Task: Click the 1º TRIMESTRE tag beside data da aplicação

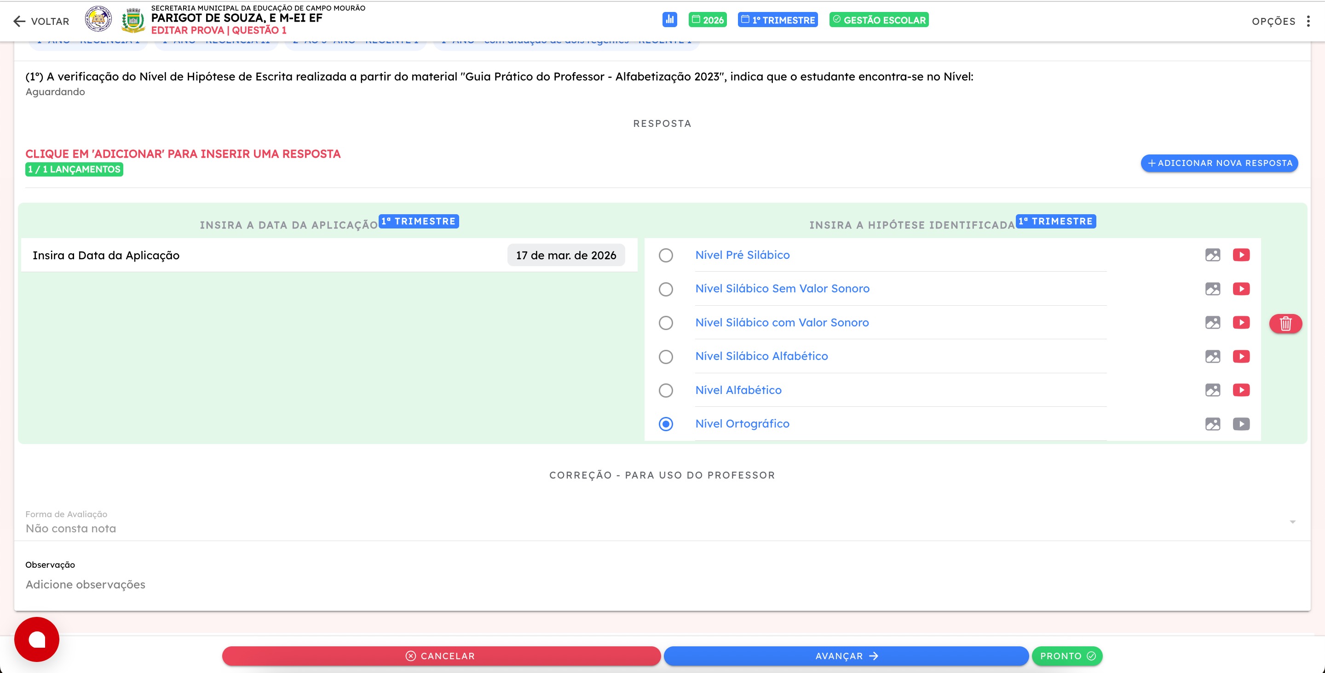Action: pyautogui.click(x=419, y=221)
